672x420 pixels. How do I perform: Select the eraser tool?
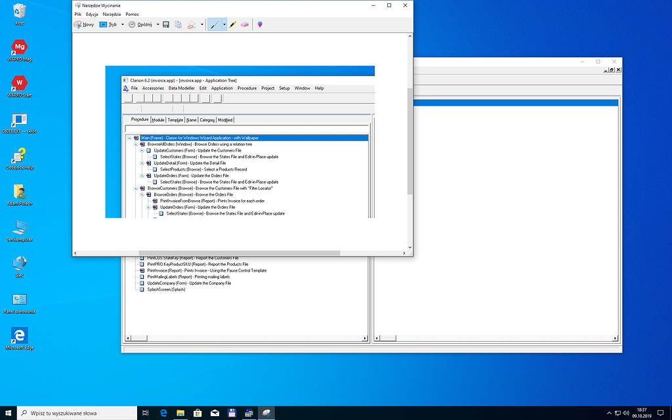[x=244, y=24]
